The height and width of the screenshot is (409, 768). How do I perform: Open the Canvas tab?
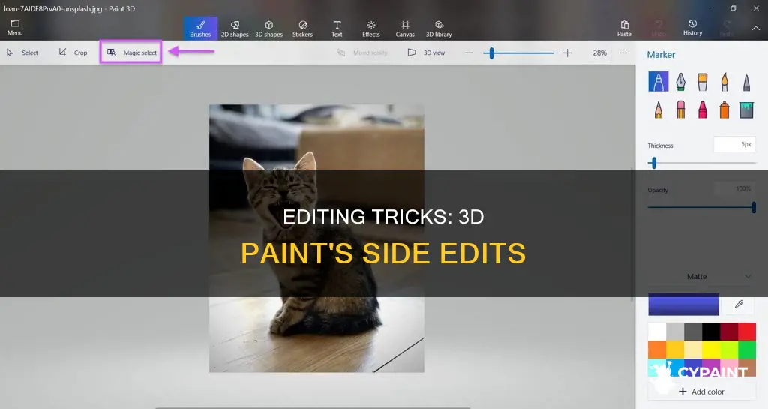[405, 29]
